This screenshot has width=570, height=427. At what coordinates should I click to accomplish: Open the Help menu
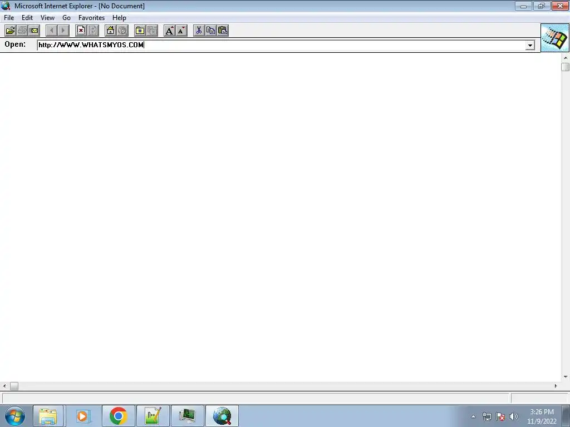pos(119,17)
